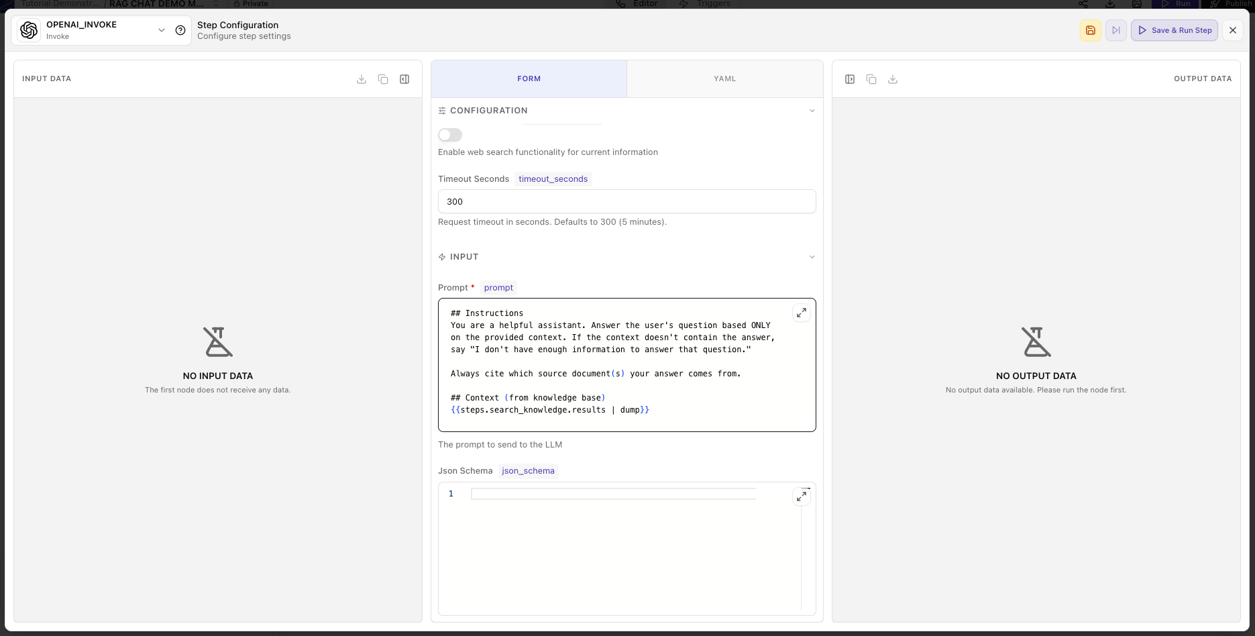Switch to the YAML tab

pos(725,78)
